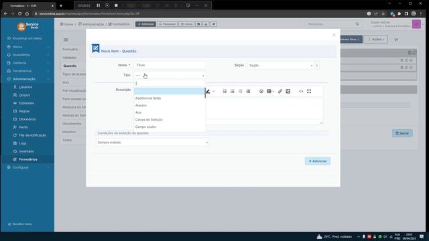Click the search magnifier icon in top bar
Image resolution: width=429 pixels, height=241 pixels.
click(x=357, y=24)
